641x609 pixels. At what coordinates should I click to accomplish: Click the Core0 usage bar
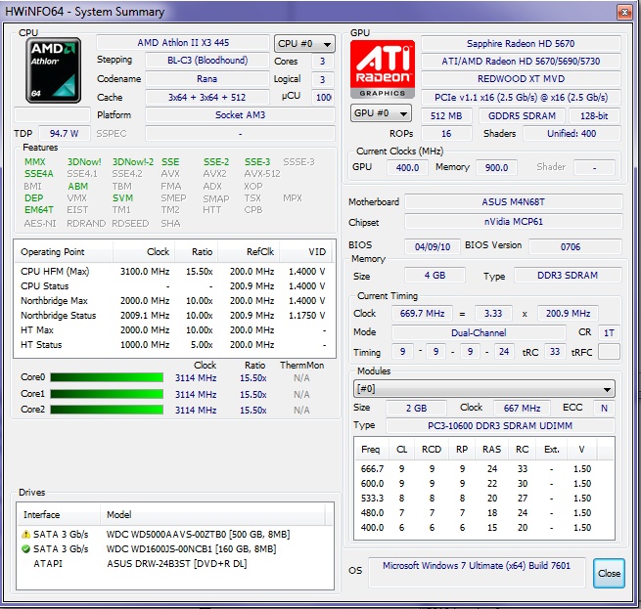107,377
